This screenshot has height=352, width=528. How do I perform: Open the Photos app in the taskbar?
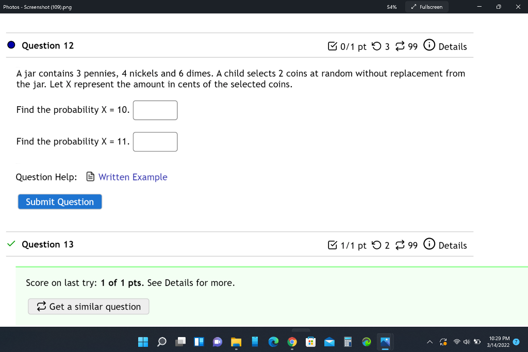384,342
